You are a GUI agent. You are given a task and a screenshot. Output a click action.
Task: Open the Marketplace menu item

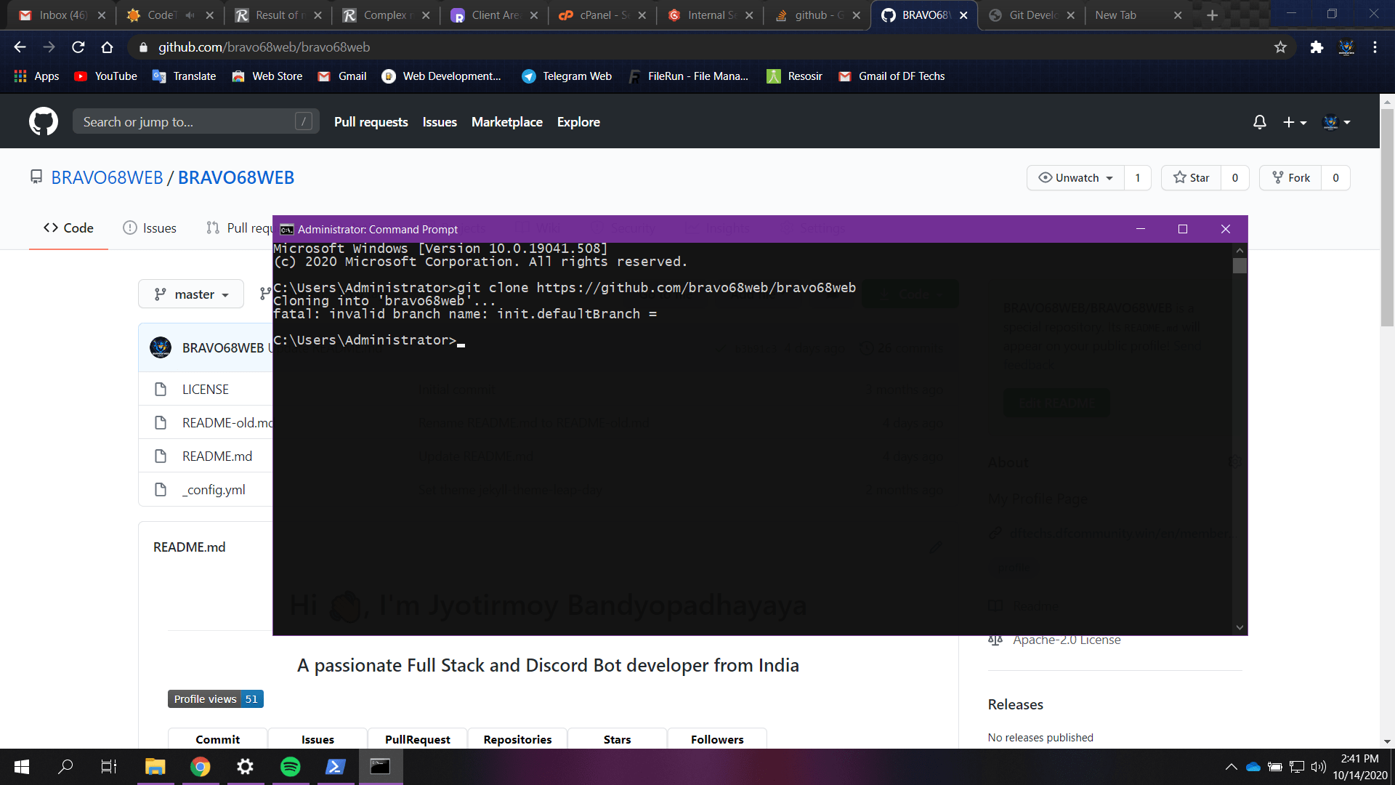506,121
